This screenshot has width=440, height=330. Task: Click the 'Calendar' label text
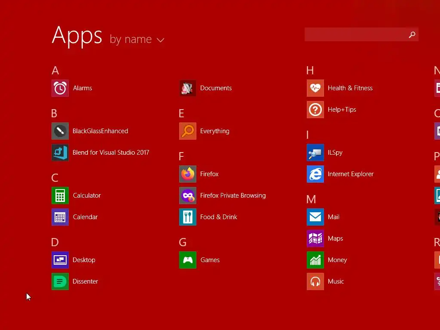pyautogui.click(x=86, y=217)
